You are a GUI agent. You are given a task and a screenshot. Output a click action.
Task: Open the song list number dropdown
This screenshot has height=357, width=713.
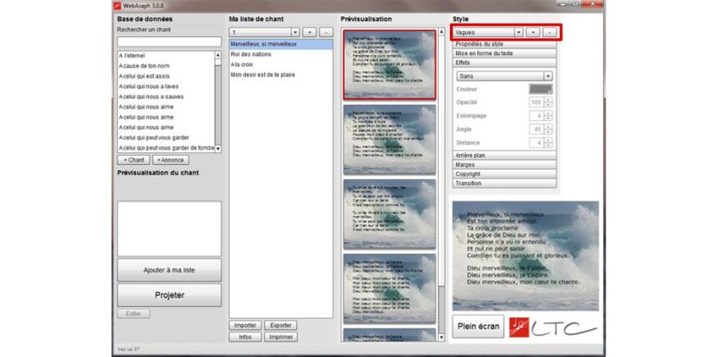point(295,33)
